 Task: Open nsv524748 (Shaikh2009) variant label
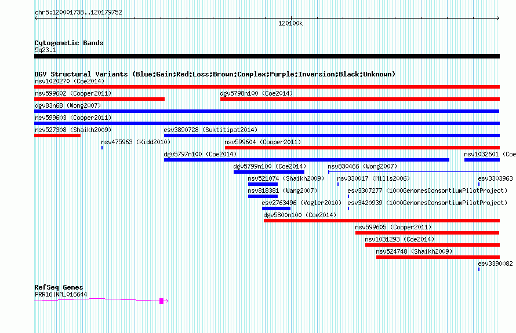coord(414,251)
